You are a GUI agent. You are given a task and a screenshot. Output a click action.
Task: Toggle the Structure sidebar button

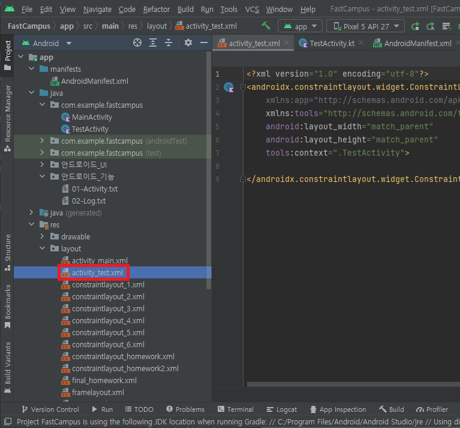pos(8,253)
